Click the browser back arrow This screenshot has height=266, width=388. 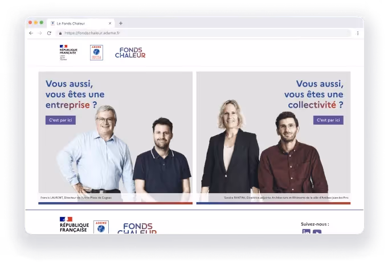tap(31, 33)
